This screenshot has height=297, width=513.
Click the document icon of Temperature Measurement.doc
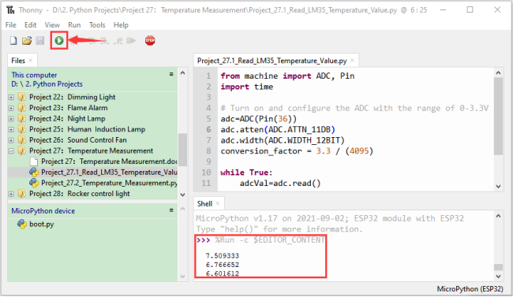point(34,161)
